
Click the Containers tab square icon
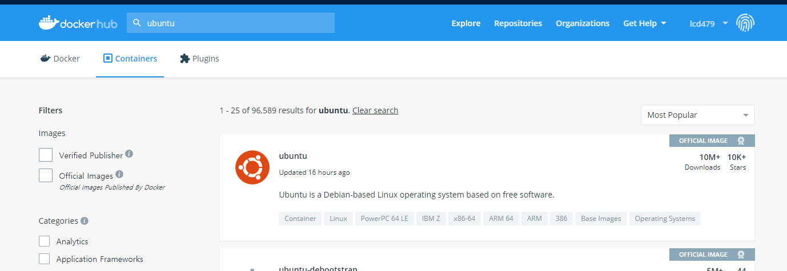108,58
